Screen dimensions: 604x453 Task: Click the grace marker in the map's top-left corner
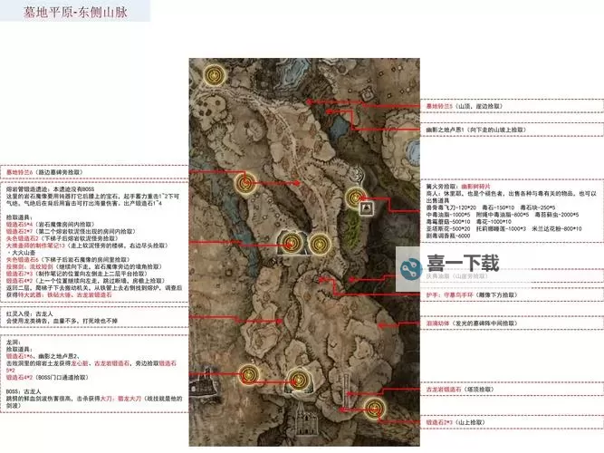click(215, 75)
